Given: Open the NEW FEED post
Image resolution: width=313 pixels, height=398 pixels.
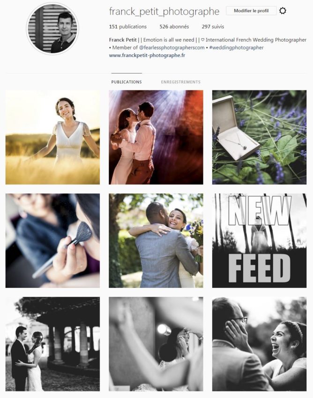Looking at the screenshot, I should tap(260, 241).
